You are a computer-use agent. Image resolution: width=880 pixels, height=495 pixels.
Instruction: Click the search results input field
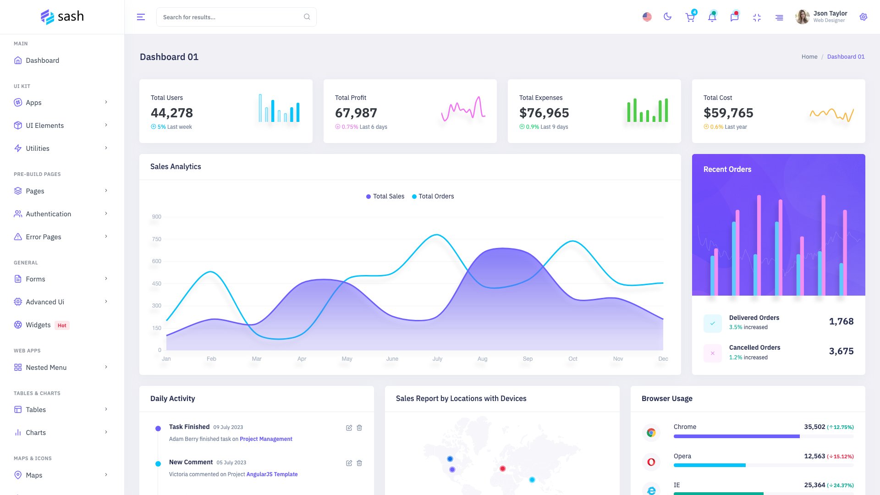coord(229,16)
